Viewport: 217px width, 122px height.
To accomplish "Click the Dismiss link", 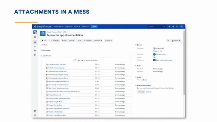I will pos(149,92).
